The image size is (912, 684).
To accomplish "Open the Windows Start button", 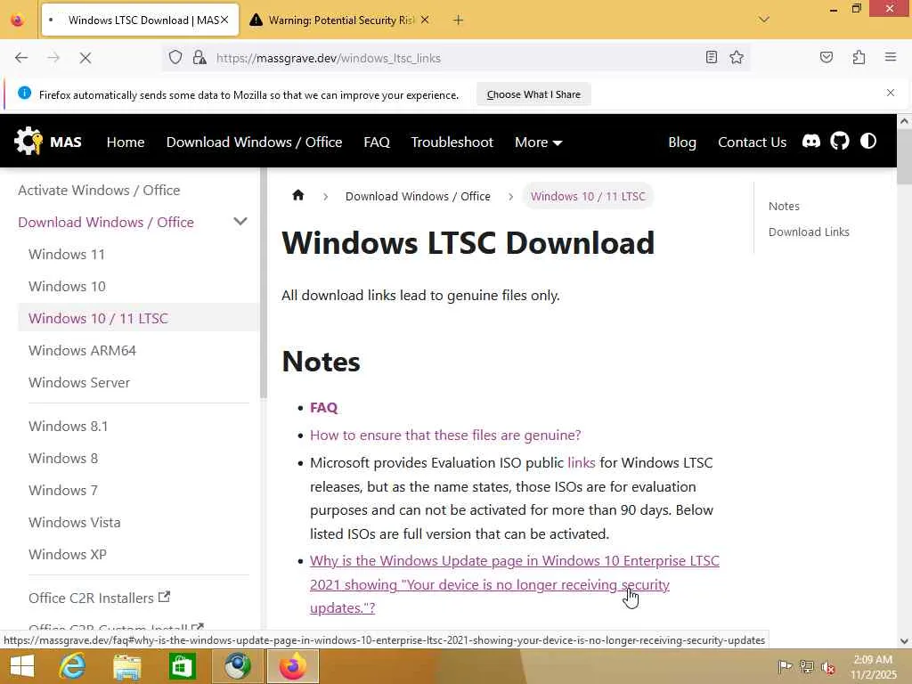I will (x=22, y=666).
